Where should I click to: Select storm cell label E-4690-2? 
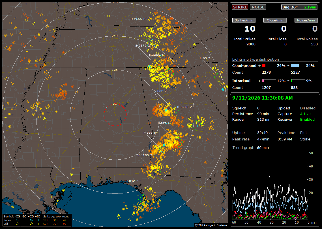156,55
